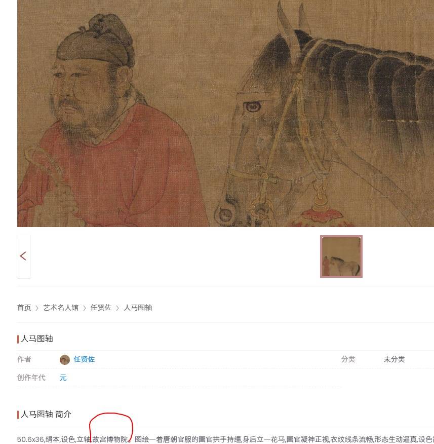The width and height of the screenshot is (434, 444).
Task: Click the previous arrow beside the thumbnail strip
Action: (24, 256)
